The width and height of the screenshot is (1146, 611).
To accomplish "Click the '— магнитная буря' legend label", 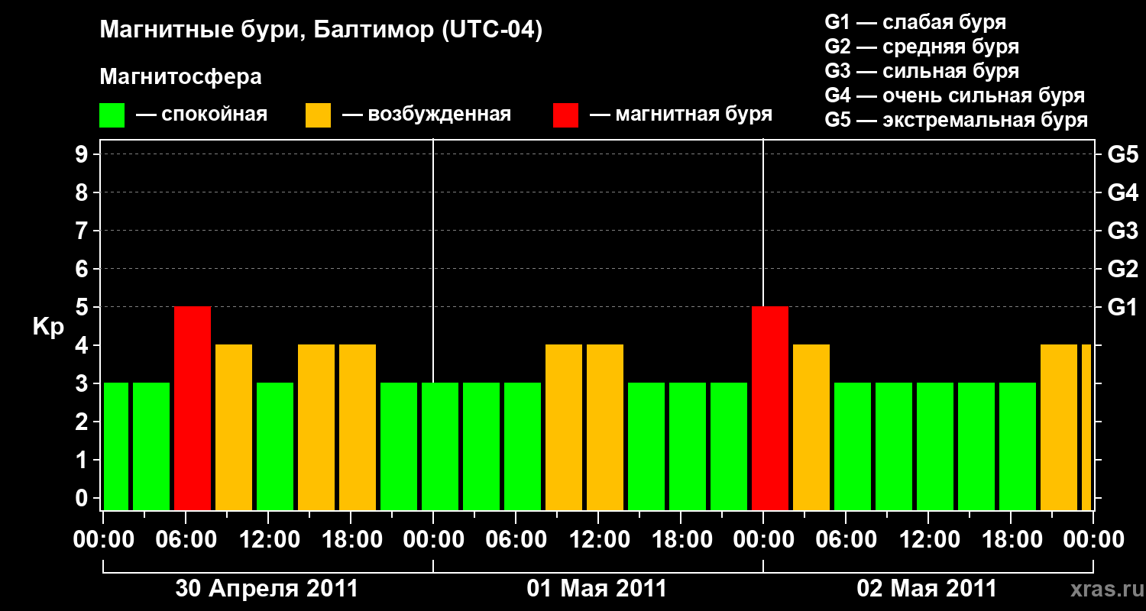I will point(681,115).
